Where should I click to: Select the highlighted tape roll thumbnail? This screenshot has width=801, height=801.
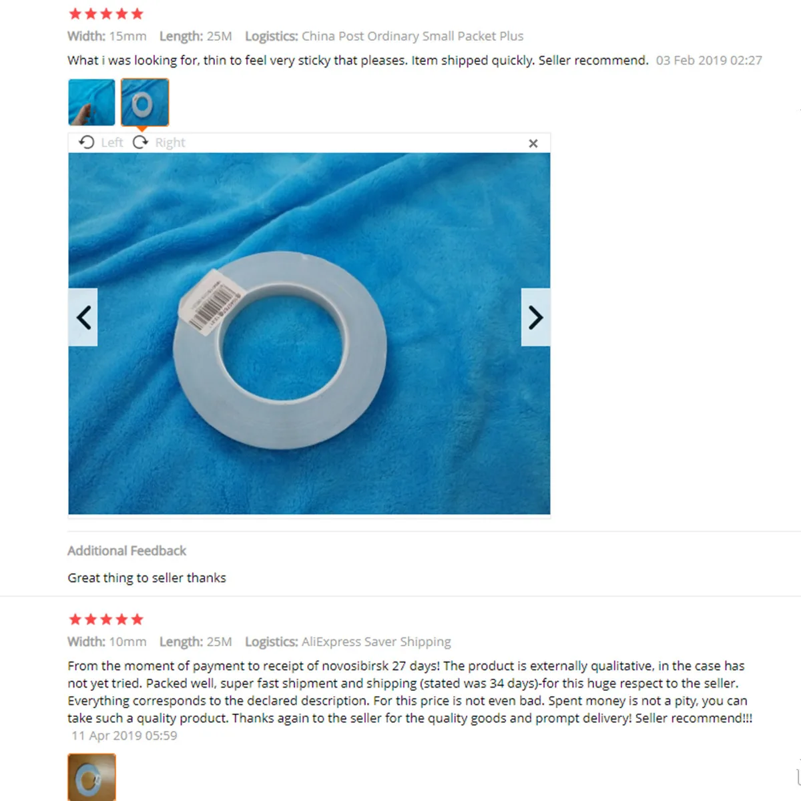point(145,102)
